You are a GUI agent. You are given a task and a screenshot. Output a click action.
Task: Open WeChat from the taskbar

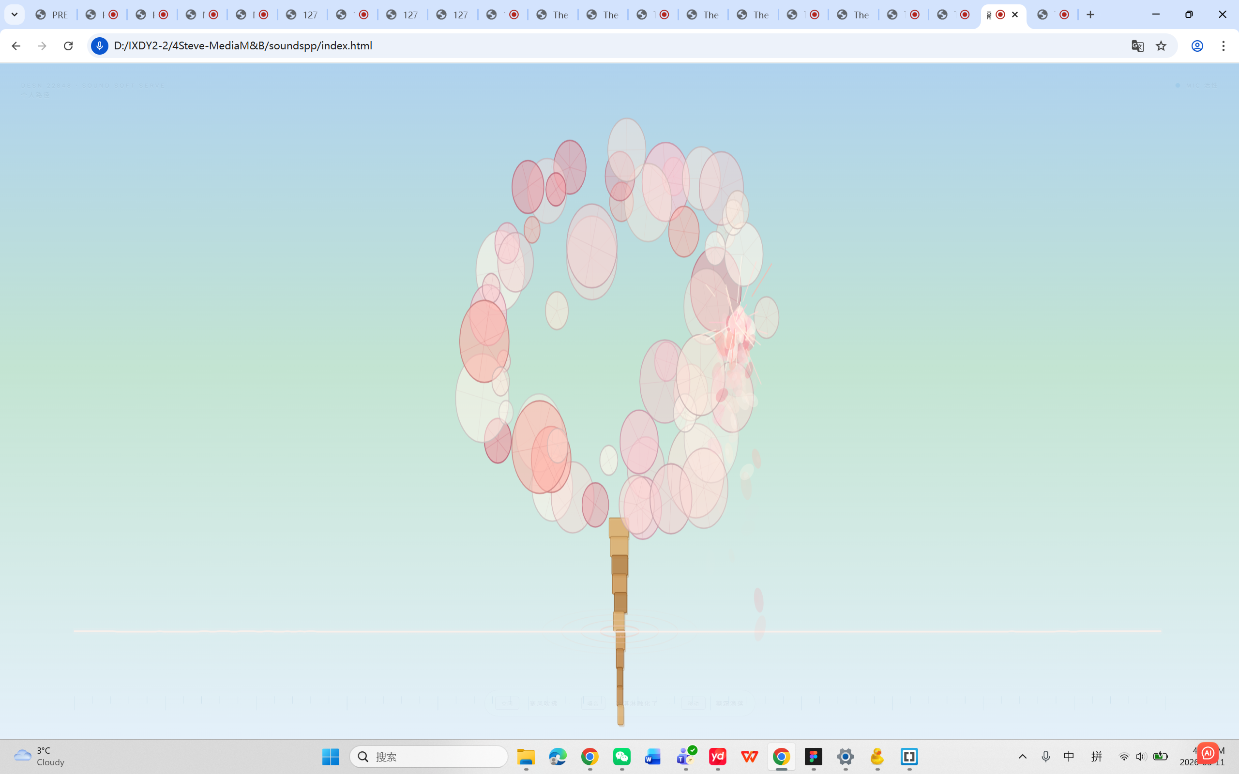(621, 757)
